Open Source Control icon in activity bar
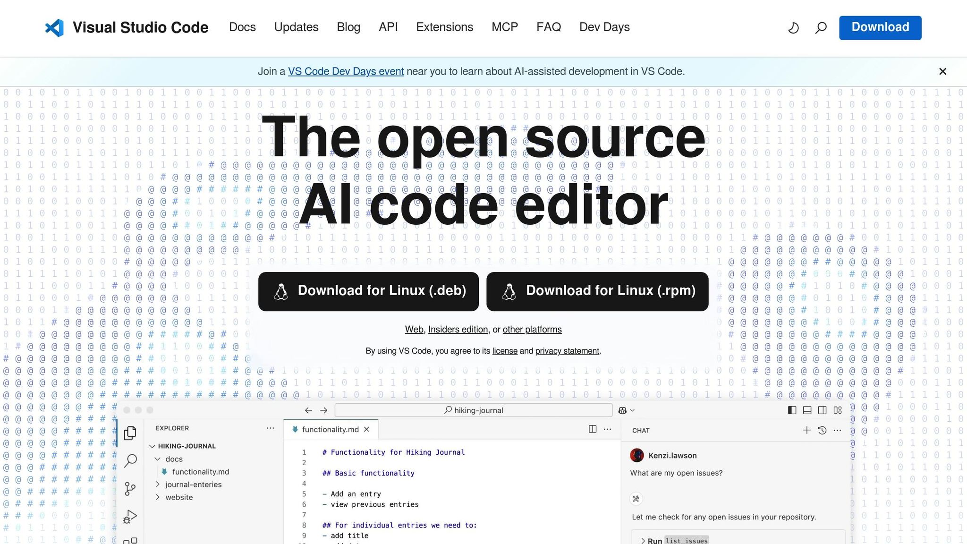The height and width of the screenshot is (544, 967). click(130, 489)
